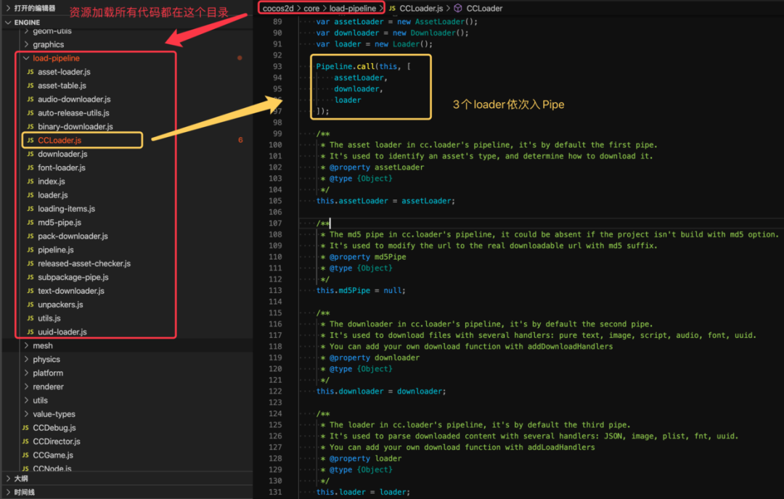
Task: Open CCDirector.js in the file tree
Action: pos(57,442)
